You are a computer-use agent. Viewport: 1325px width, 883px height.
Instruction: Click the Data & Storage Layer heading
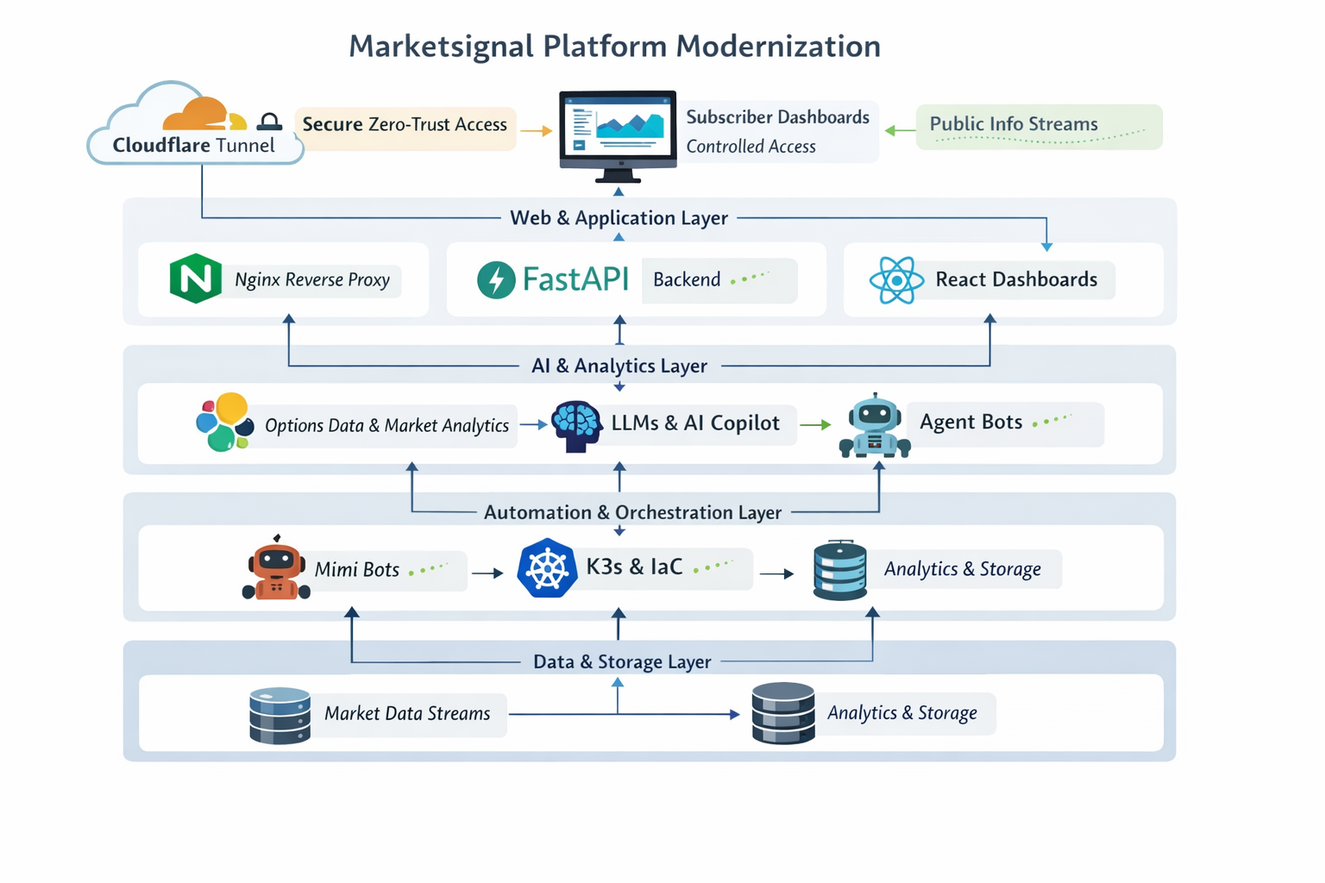coord(622,661)
